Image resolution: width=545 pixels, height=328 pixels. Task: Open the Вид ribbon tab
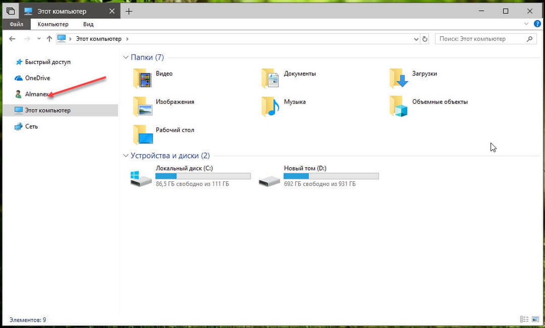(x=88, y=24)
